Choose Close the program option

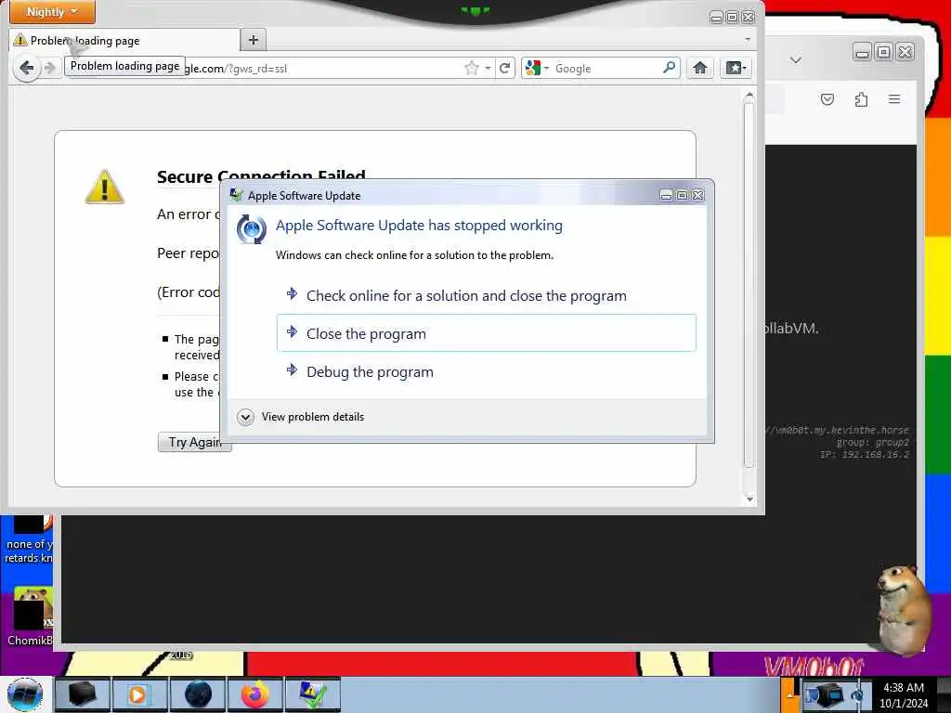[487, 333]
